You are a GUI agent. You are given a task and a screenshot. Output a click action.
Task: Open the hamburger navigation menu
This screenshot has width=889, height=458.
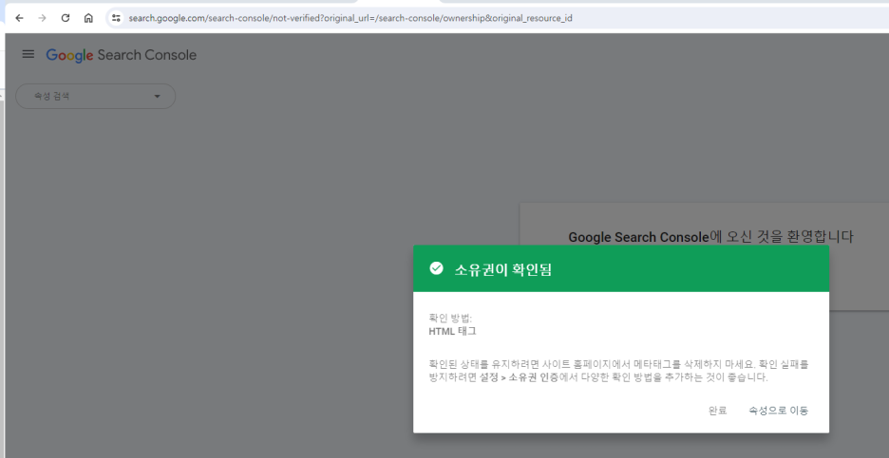point(28,54)
